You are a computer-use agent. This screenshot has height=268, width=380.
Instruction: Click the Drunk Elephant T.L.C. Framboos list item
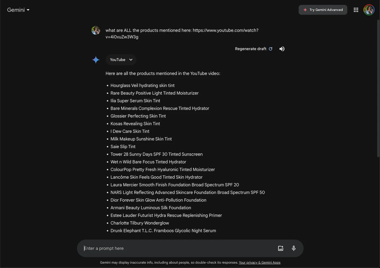coord(163,231)
